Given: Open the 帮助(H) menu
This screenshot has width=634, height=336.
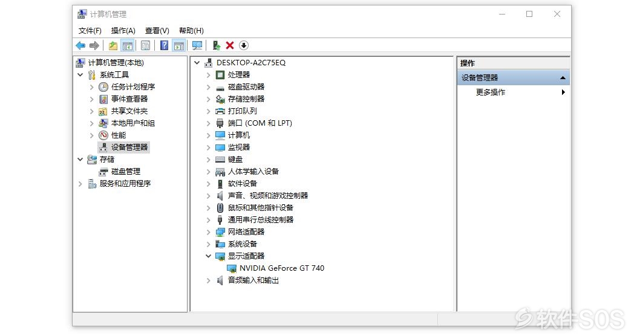Looking at the screenshot, I should pyautogui.click(x=191, y=31).
